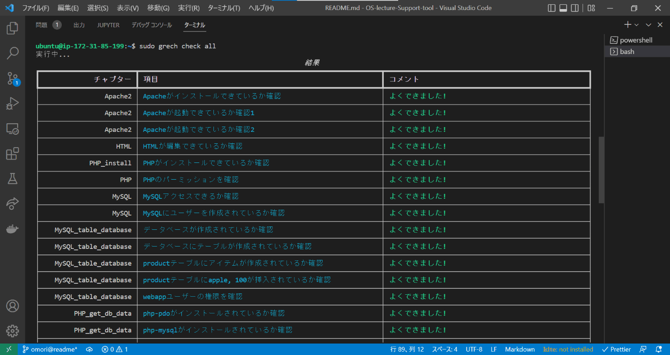Open the 実行(R) menu
The image size is (670, 355).
(189, 8)
